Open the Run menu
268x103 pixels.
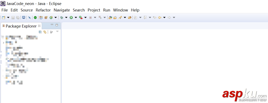107,10
